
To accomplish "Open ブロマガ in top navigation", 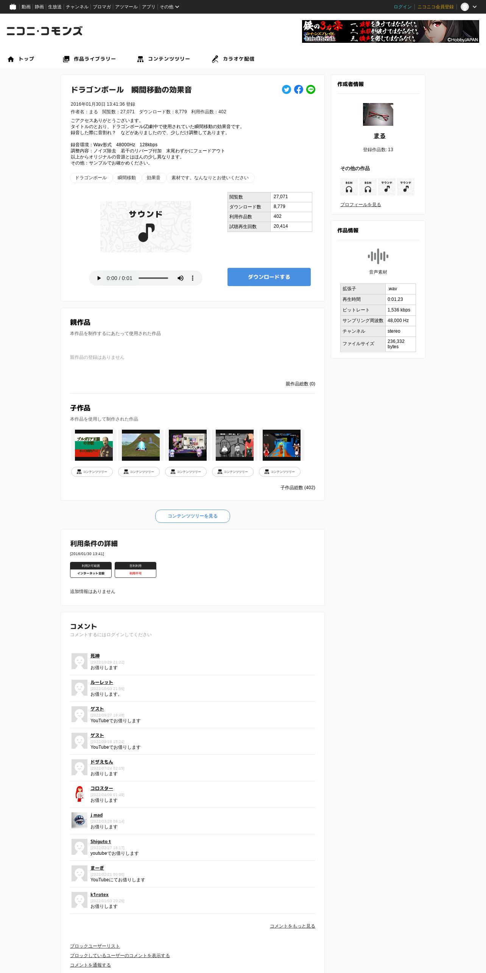I will [102, 7].
